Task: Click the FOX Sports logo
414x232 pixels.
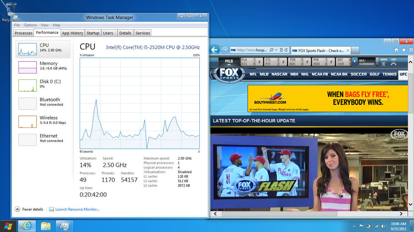Action: 229,75
